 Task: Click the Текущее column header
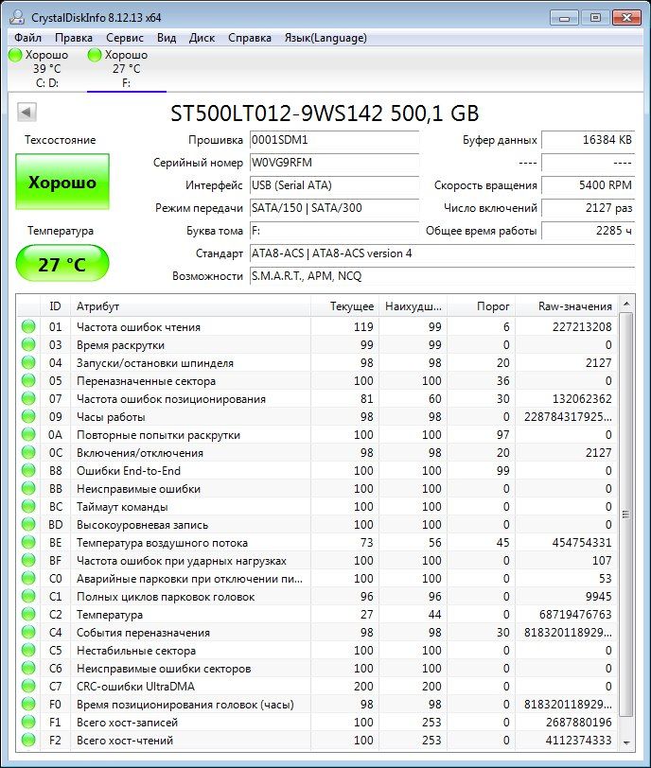pos(344,306)
